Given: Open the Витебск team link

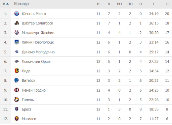Looking at the screenshot, I should [x=28, y=80].
